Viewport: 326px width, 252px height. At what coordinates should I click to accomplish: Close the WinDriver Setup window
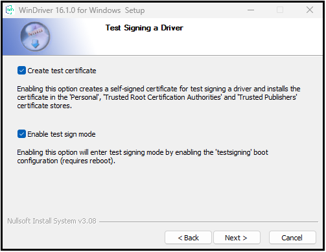click(310, 10)
